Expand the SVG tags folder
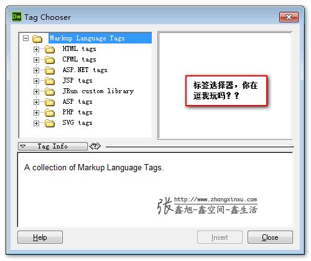The width and height of the screenshot is (311, 261). [36, 123]
